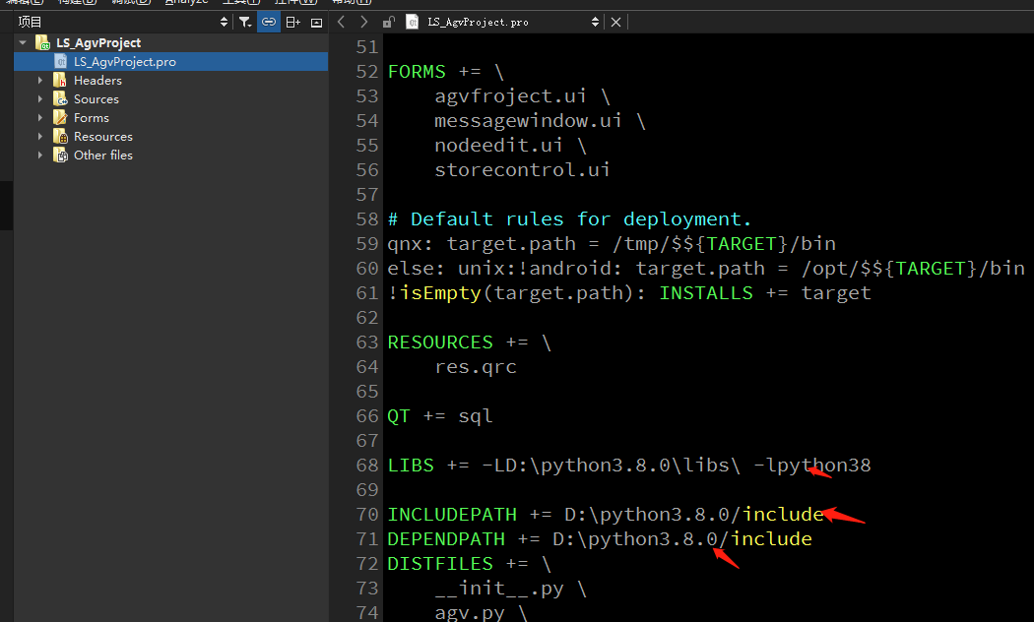Select the Sources folder label
This screenshot has width=1034, height=622.
pyautogui.click(x=97, y=99)
